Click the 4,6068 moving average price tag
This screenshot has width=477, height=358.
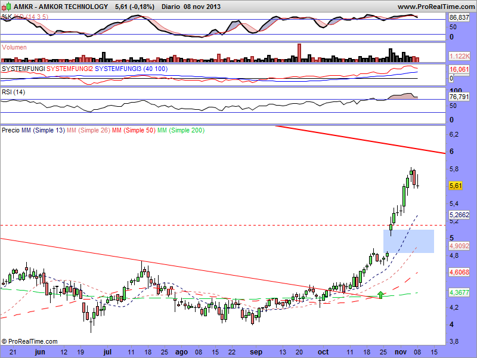tap(460, 271)
